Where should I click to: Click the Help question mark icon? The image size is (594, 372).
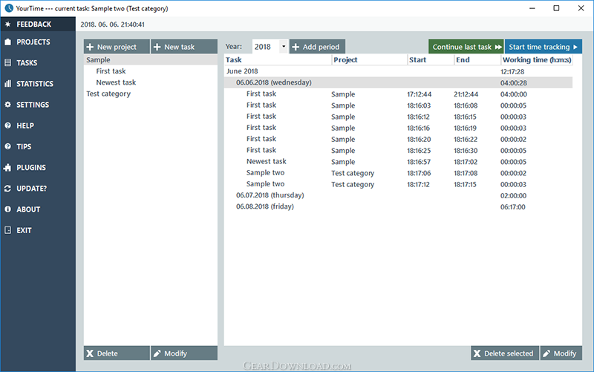point(7,126)
